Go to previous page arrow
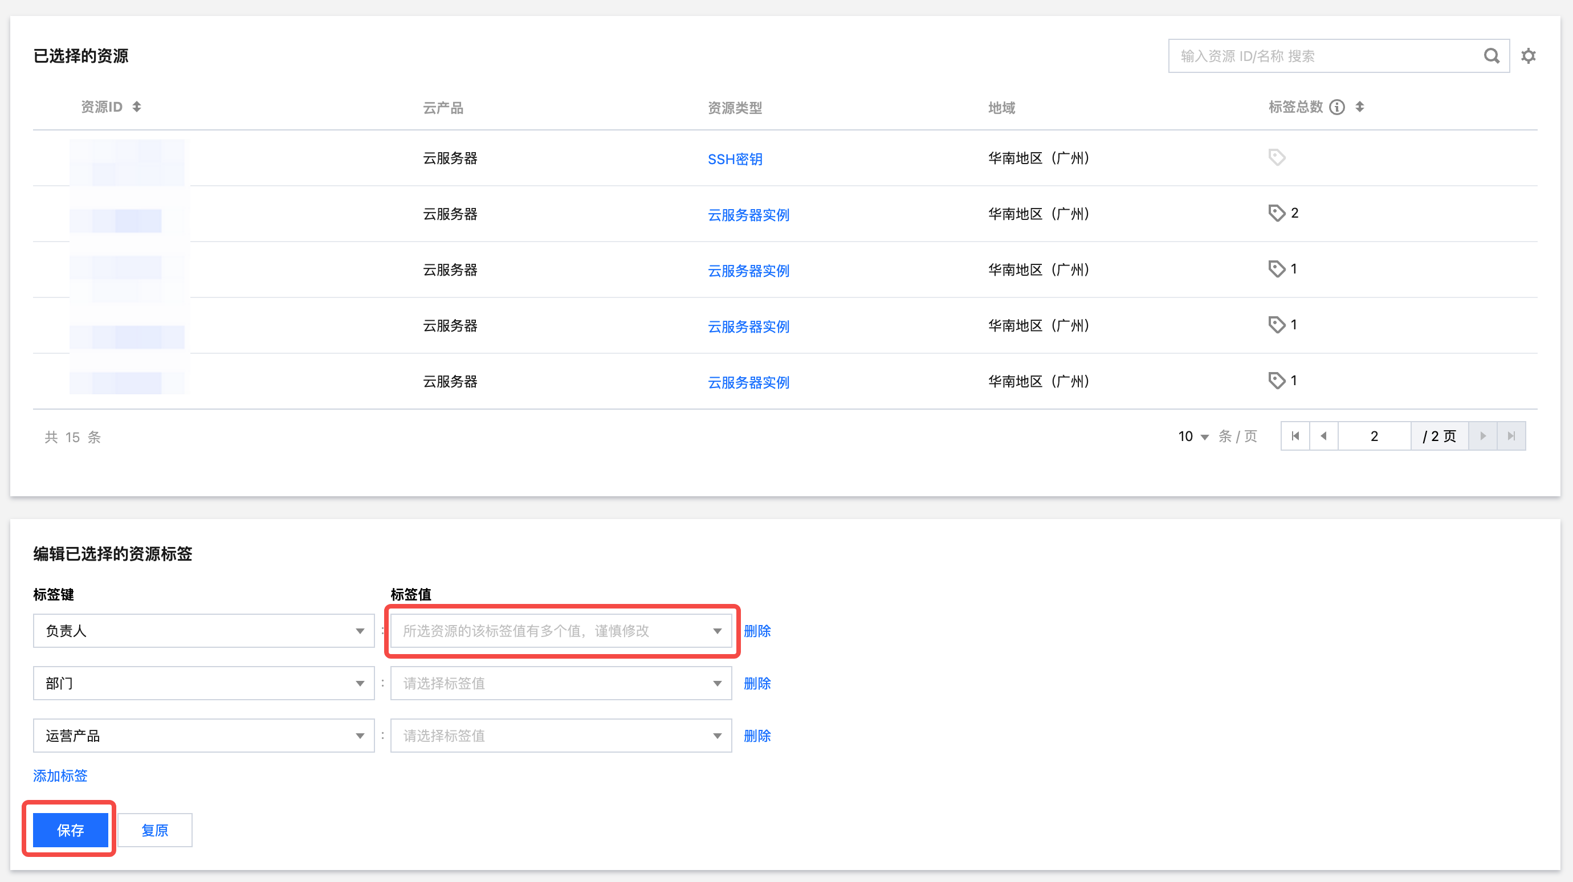The image size is (1573, 882). [1323, 436]
